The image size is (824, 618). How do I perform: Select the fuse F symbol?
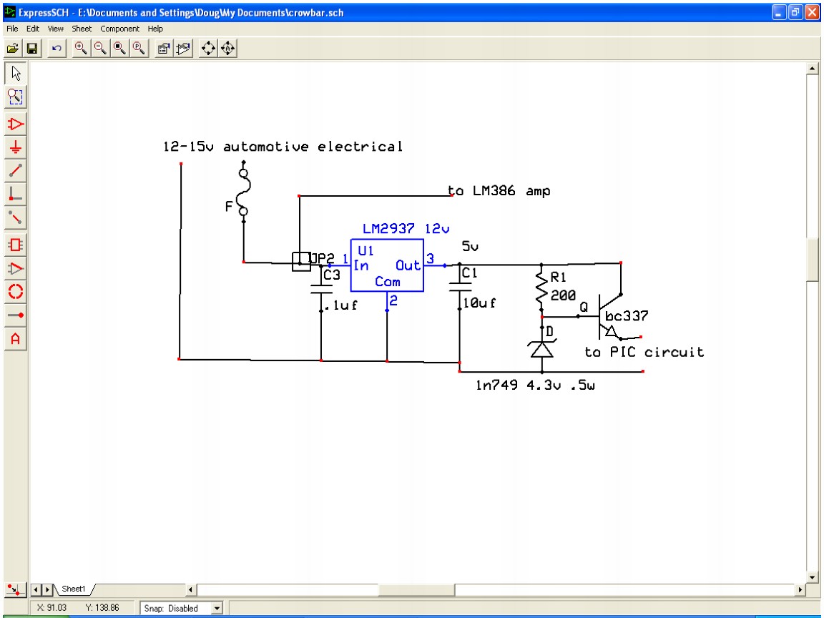243,191
